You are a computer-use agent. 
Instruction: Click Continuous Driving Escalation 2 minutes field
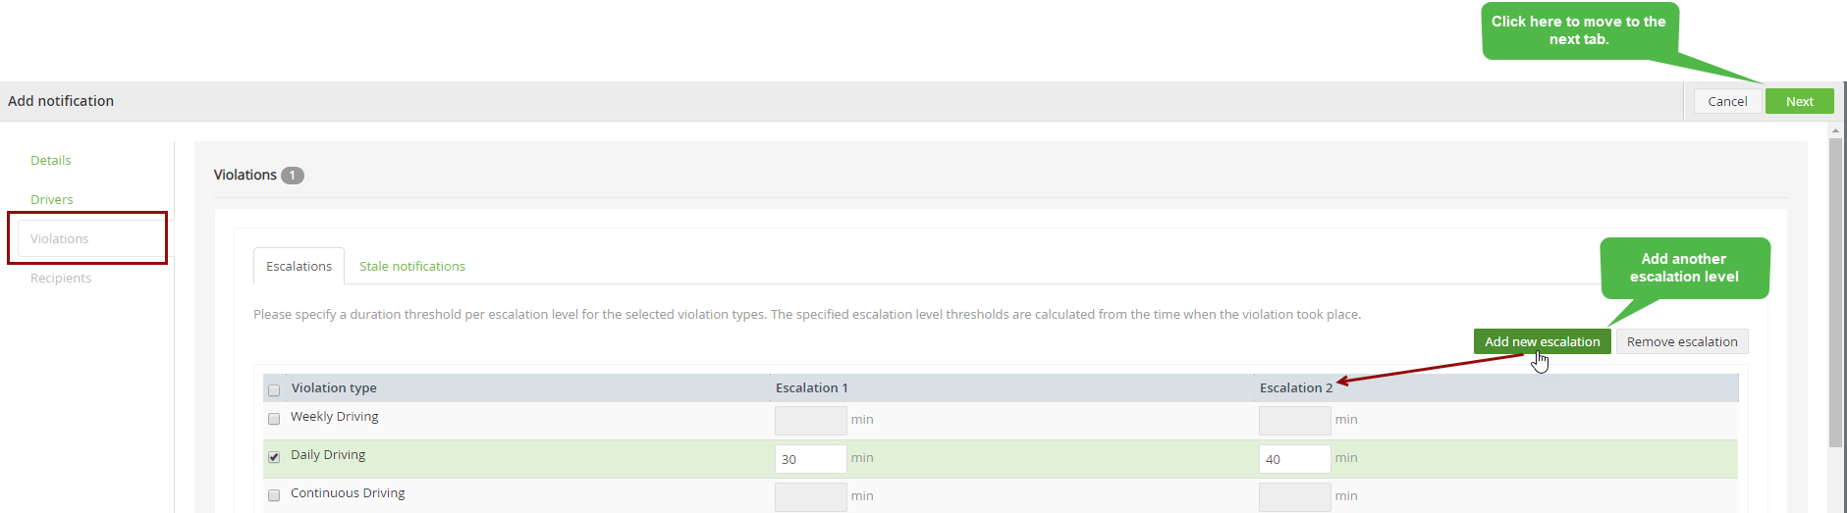tap(1294, 497)
